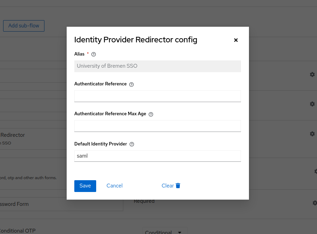
Task: Show help for the Alias field
Action: (94, 54)
